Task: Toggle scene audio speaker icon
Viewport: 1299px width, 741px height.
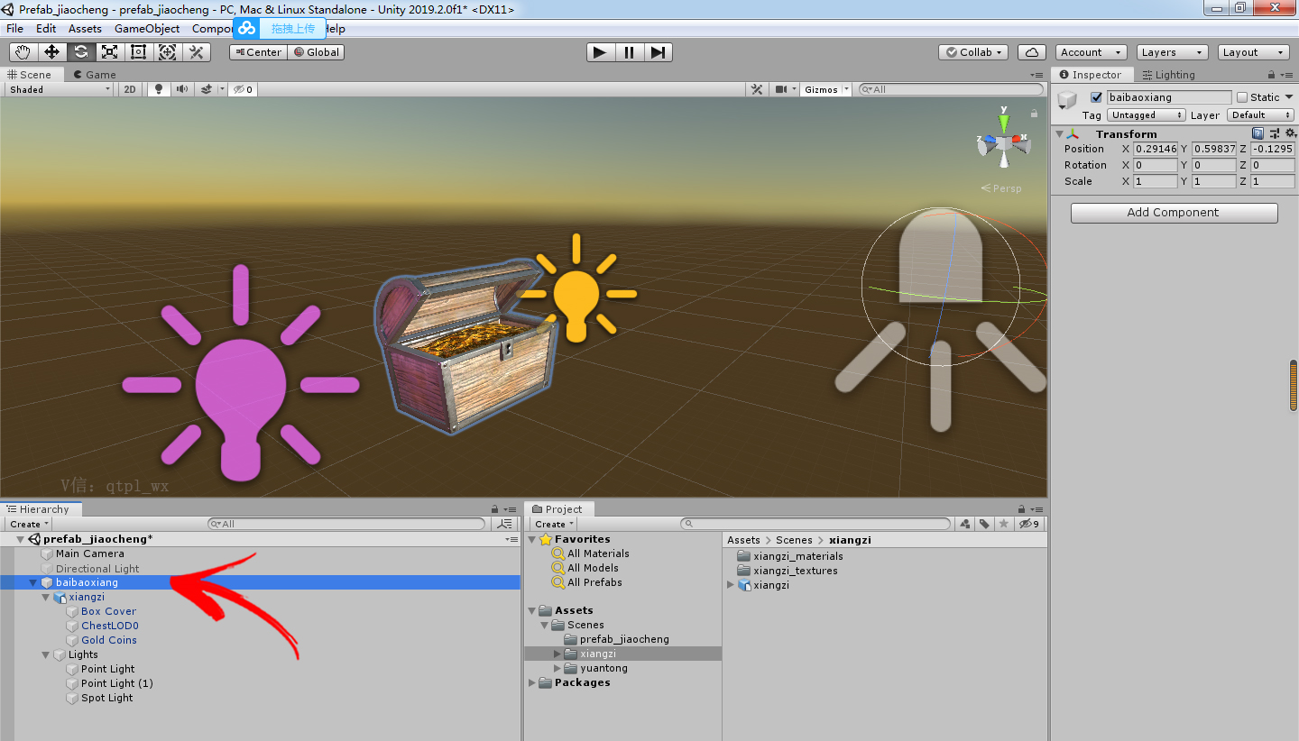Action: (183, 89)
